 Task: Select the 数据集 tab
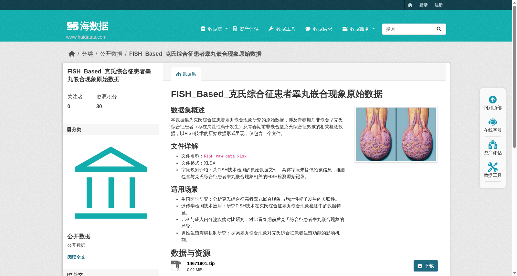[x=186, y=74]
